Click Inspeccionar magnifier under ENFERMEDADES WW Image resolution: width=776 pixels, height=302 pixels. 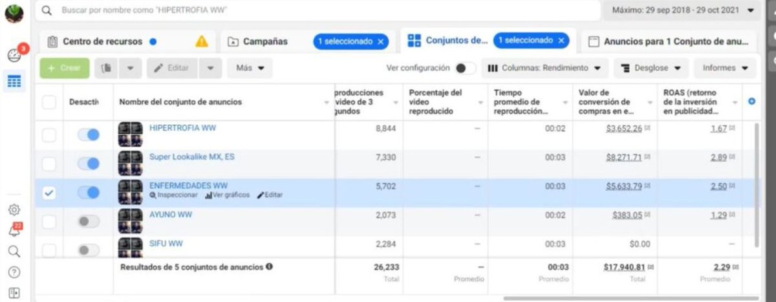coord(173,195)
